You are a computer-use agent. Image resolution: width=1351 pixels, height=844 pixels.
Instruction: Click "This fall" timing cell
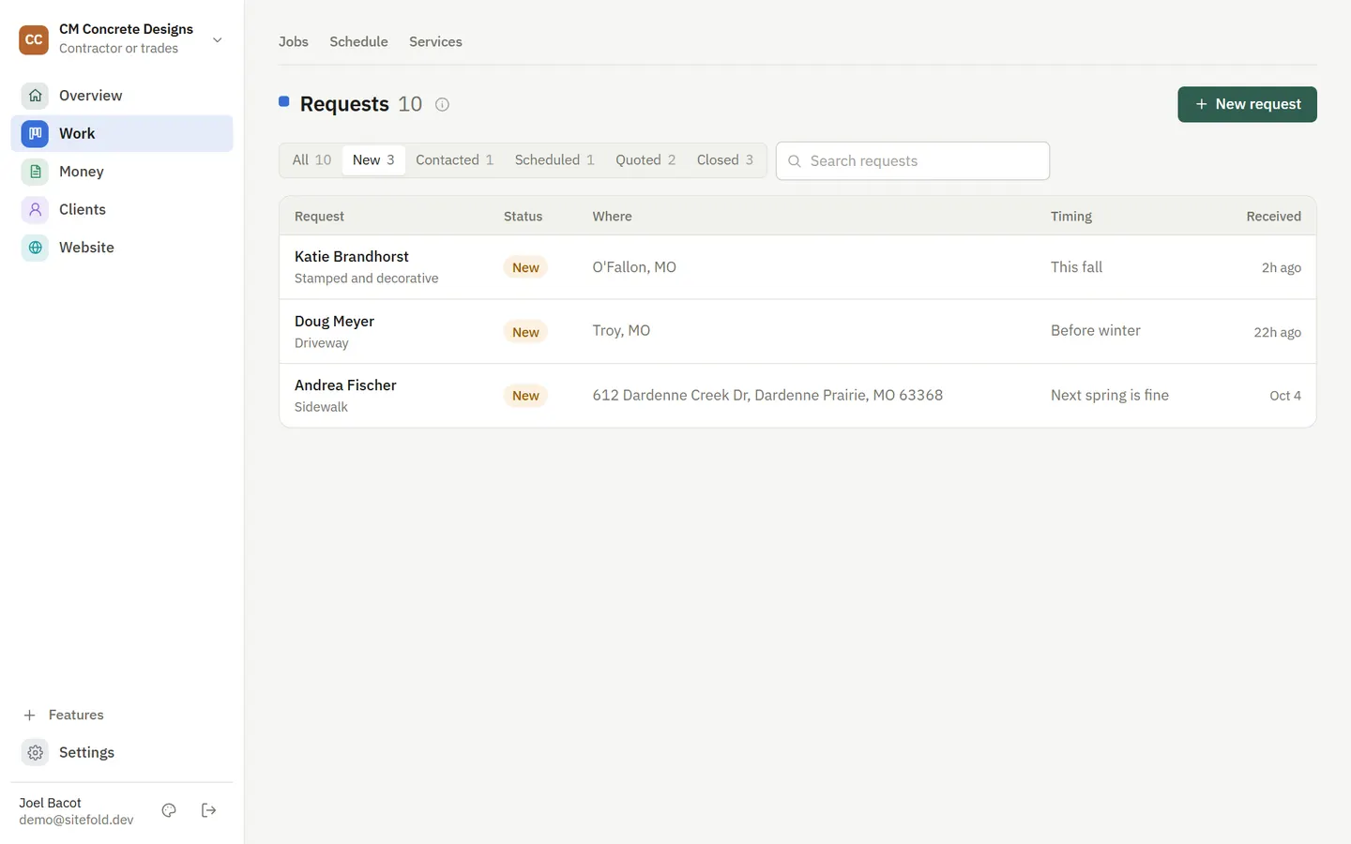tap(1076, 267)
